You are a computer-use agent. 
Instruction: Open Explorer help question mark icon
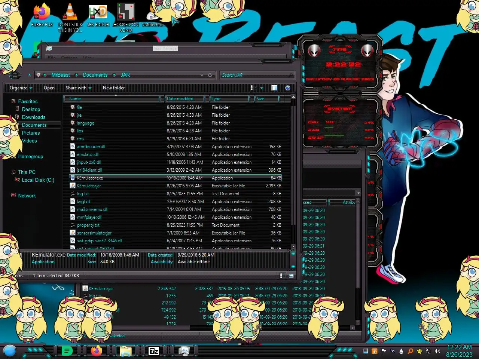pos(288,88)
